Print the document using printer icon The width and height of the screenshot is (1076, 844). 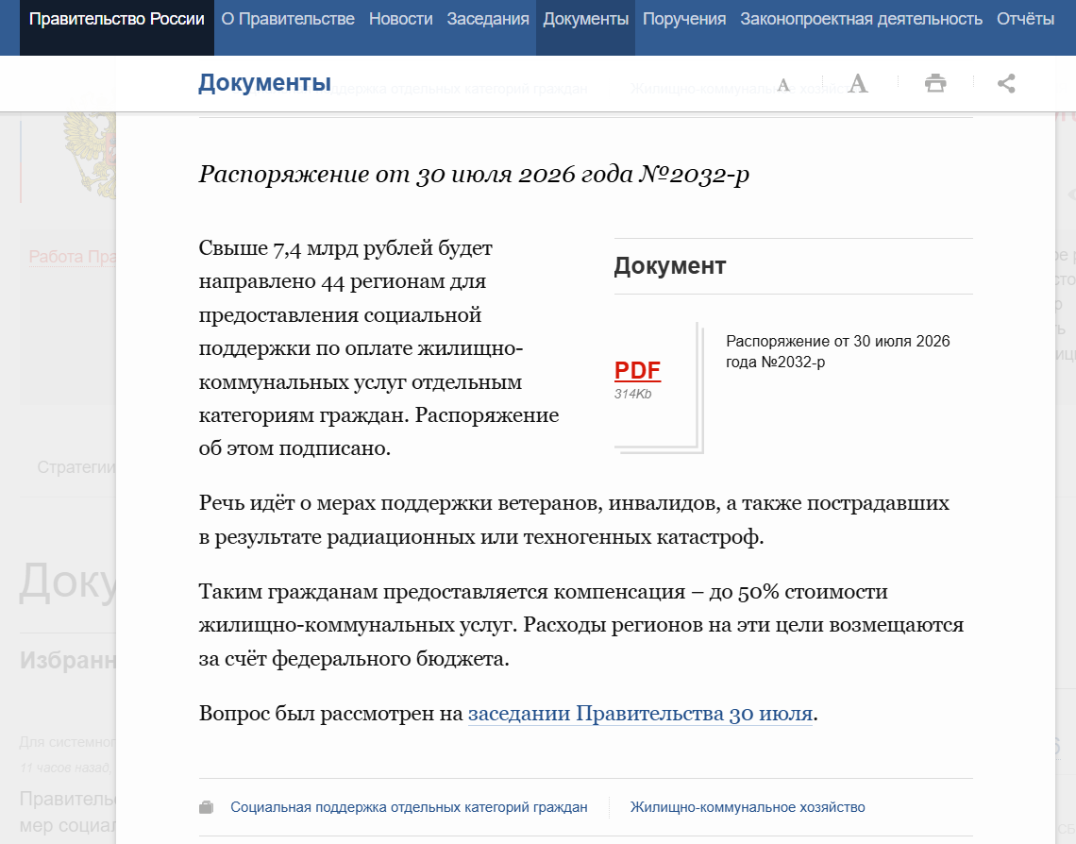(935, 84)
